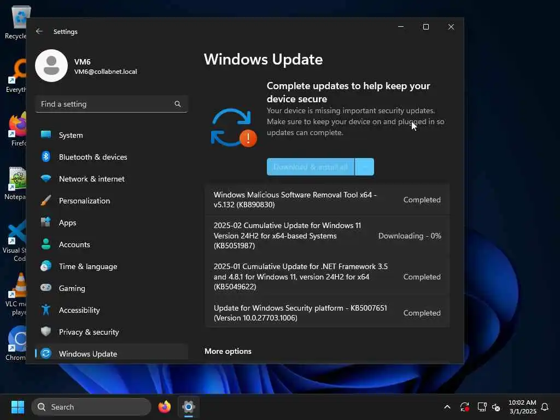560x420 pixels.
Task: Select Bluetooth & devices in sidebar
Action: [112, 157]
